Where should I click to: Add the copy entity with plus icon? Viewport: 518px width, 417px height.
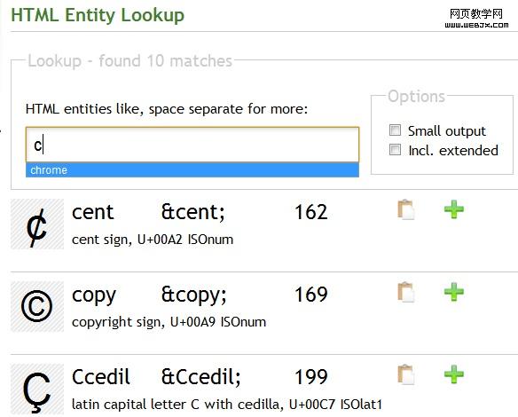[454, 292]
